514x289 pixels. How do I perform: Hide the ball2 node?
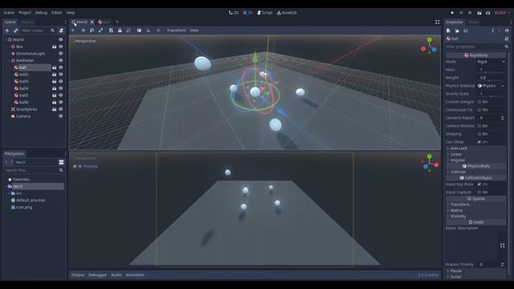pyautogui.click(x=61, y=75)
